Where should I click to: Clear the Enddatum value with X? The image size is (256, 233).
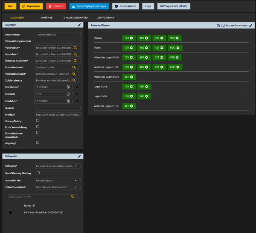[x=77, y=101]
